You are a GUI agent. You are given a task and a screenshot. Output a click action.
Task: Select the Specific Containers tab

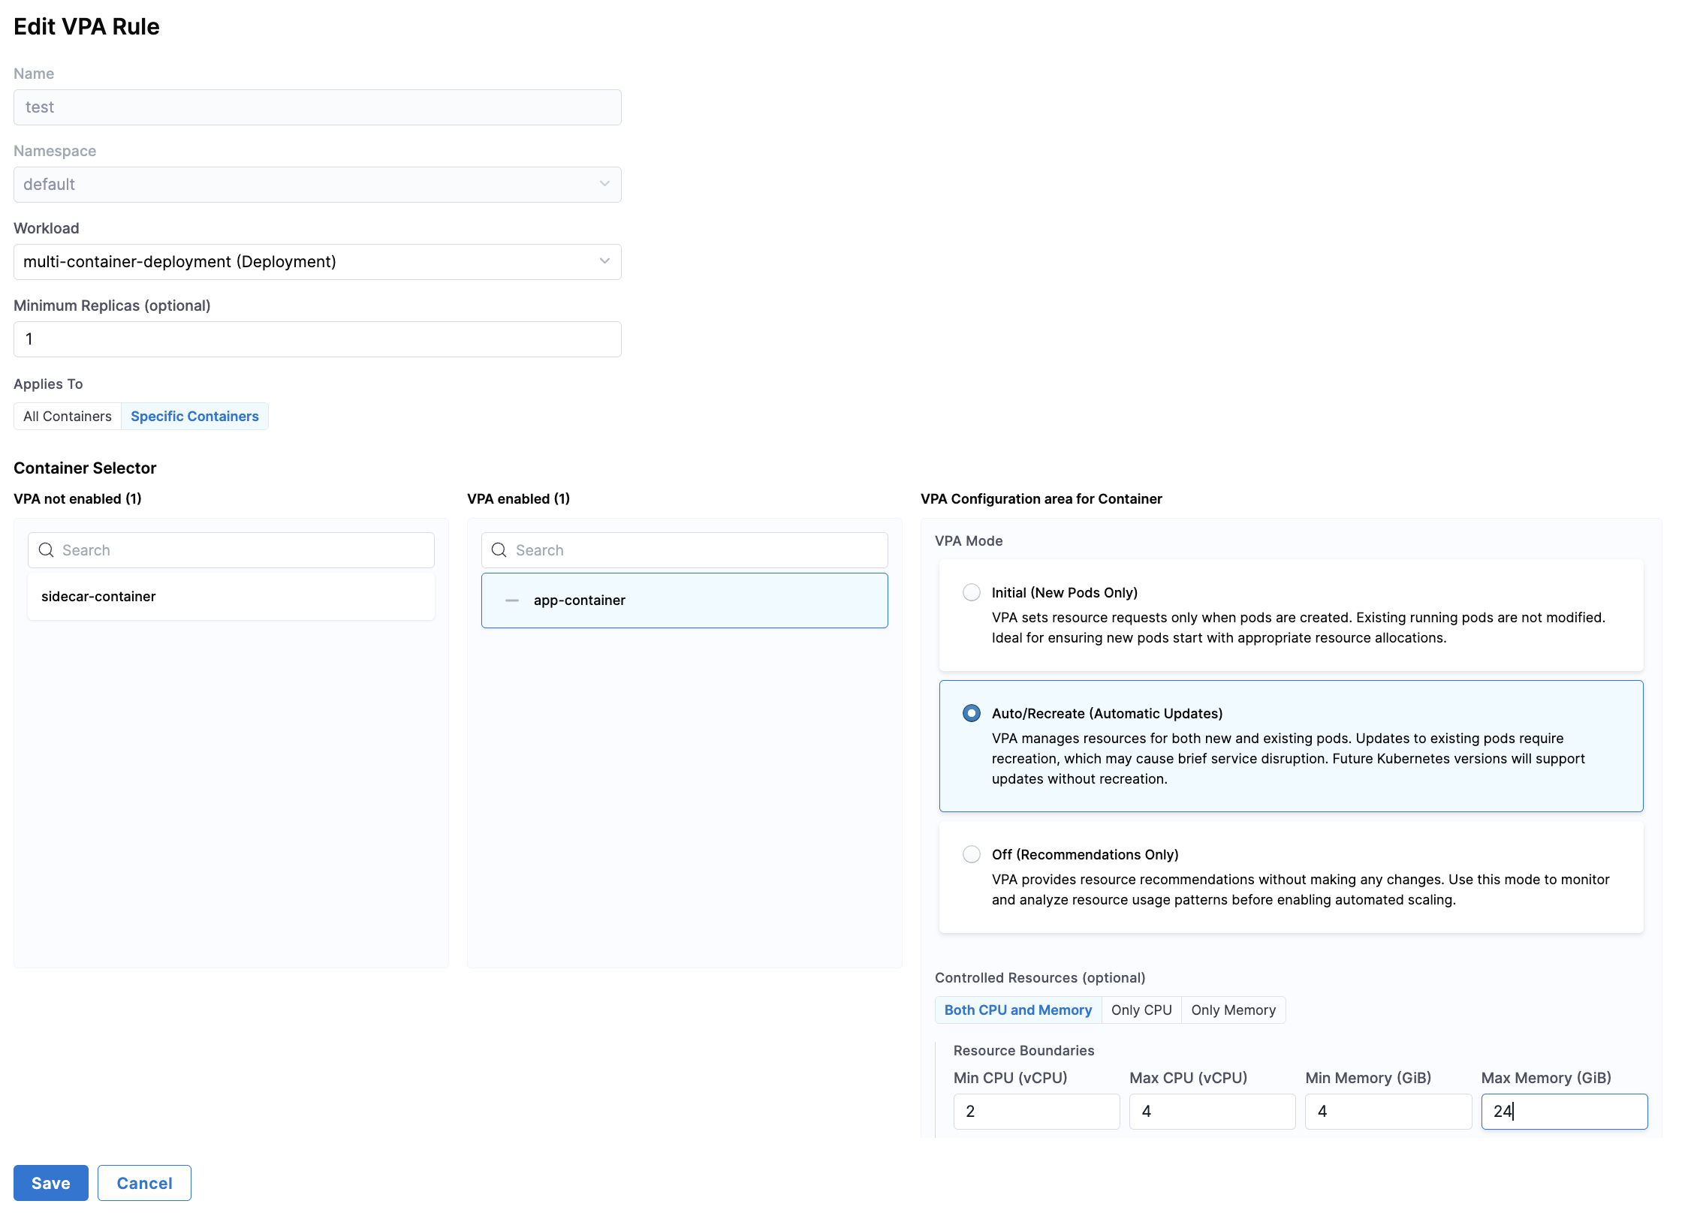(x=194, y=417)
